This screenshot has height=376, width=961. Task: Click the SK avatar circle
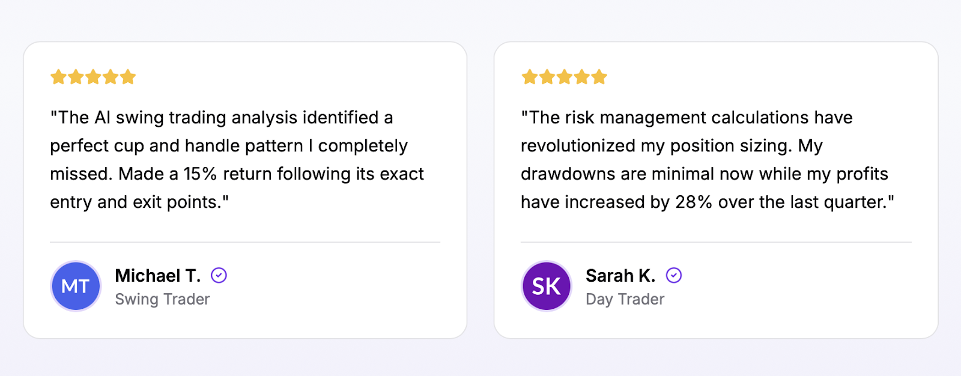tap(547, 287)
